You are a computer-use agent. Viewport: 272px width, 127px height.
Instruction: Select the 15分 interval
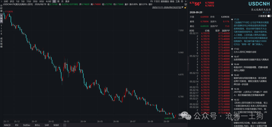click(29, 1)
